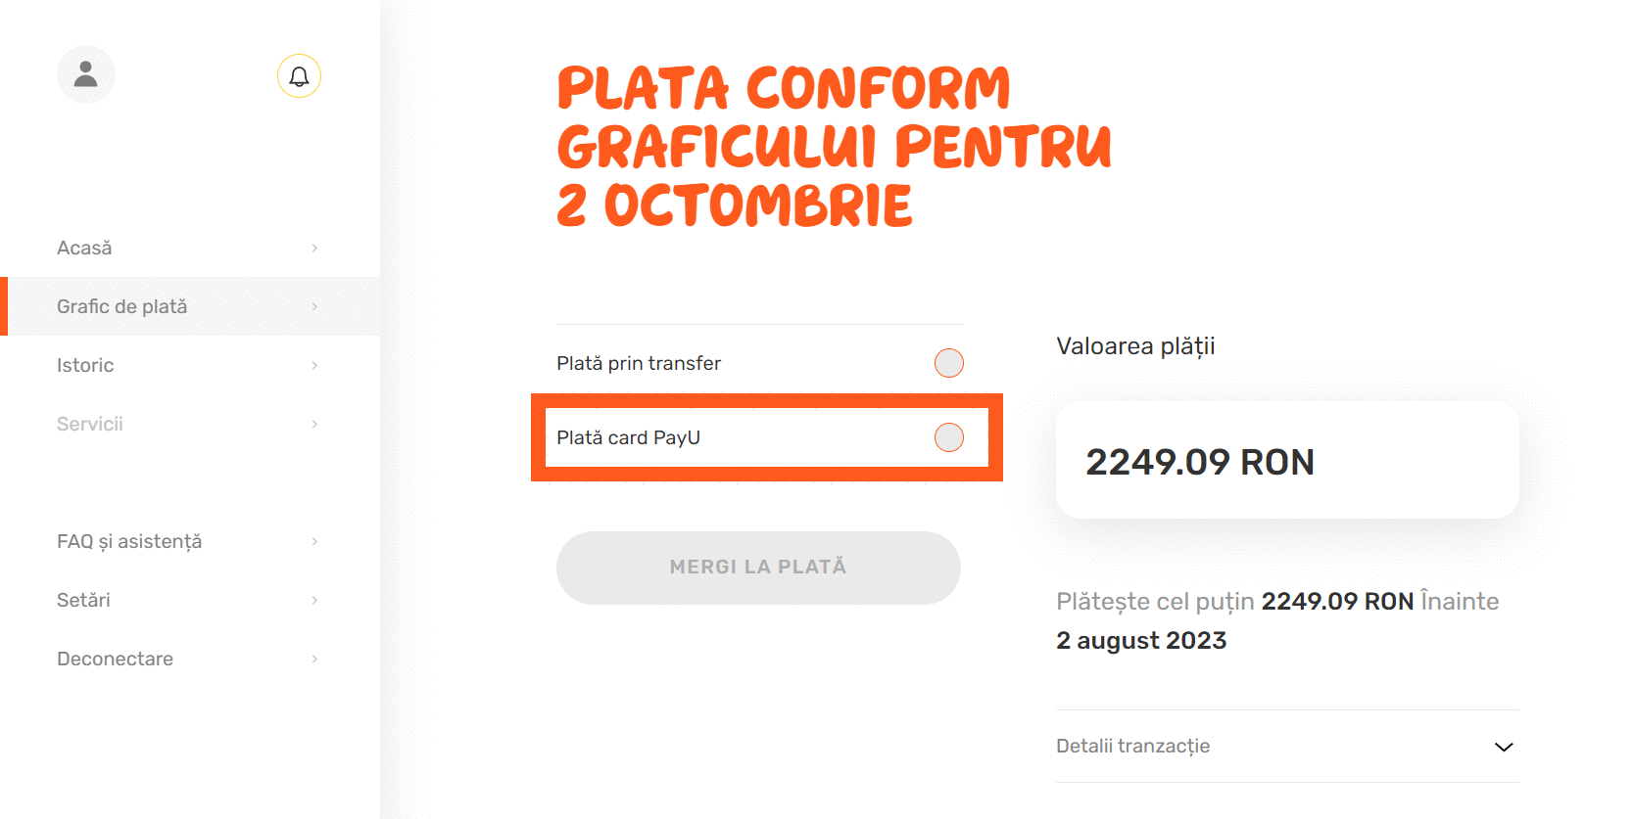Open the Acasă menu item
This screenshot has height=819, width=1633.
coord(84,248)
